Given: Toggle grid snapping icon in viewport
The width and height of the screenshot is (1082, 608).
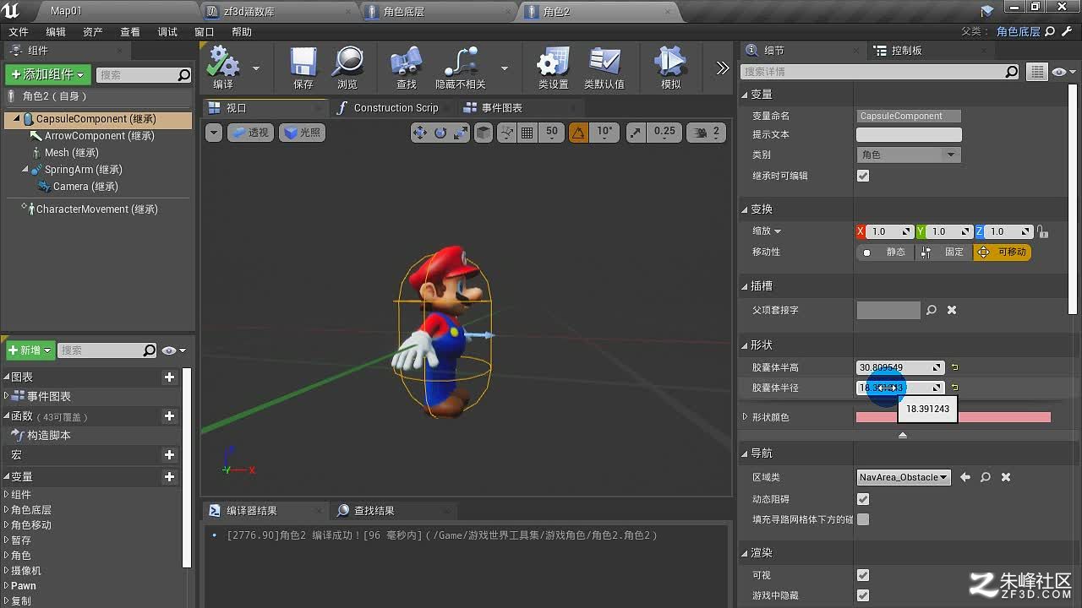Looking at the screenshot, I should coord(527,133).
